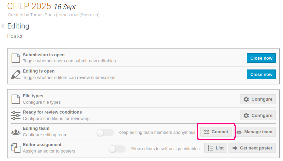The image size is (283, 161).
Task: Click the gear icon in File types Configure
Action: 246,99
